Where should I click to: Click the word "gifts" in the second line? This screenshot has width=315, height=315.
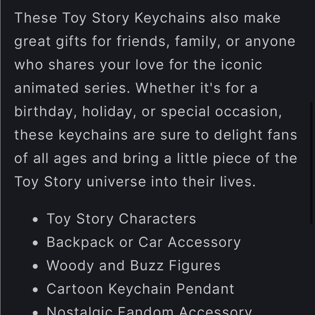pos(71,42)
